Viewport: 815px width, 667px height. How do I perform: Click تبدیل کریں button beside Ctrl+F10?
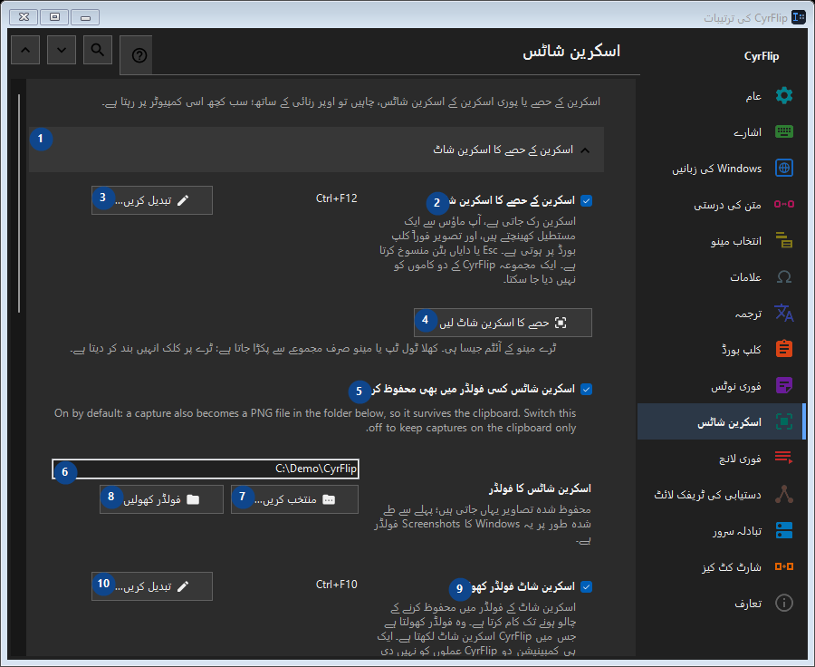[x=152, y=586]
